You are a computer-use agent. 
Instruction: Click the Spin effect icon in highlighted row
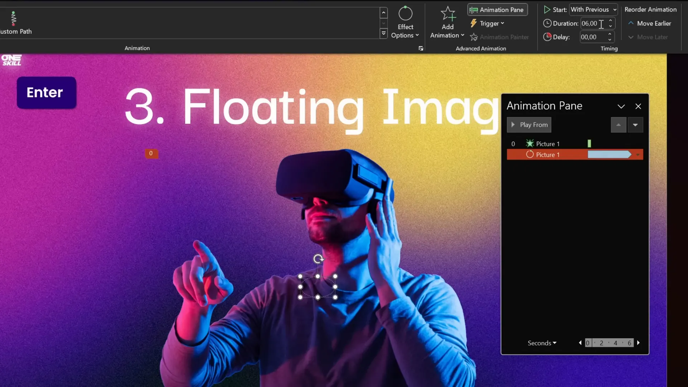pyautogui.click(x=530, y=154)
